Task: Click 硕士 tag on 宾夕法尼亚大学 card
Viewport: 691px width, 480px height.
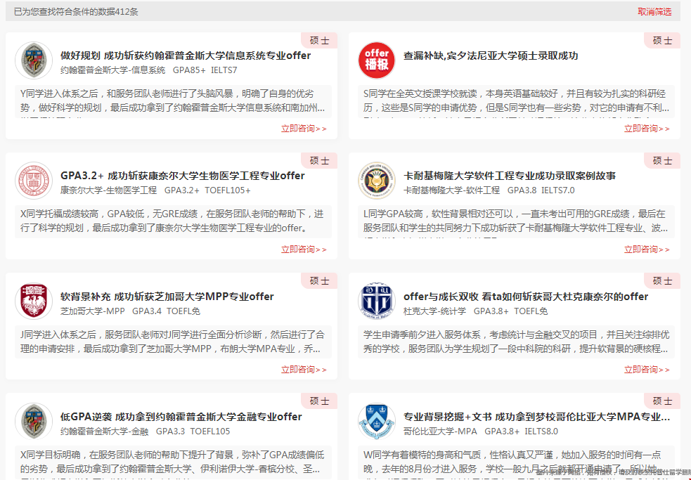Action: pos(662,41)
